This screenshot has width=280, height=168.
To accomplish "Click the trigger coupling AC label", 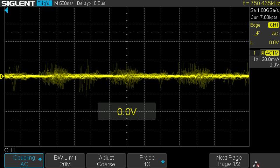I will [x=275, y=34].
